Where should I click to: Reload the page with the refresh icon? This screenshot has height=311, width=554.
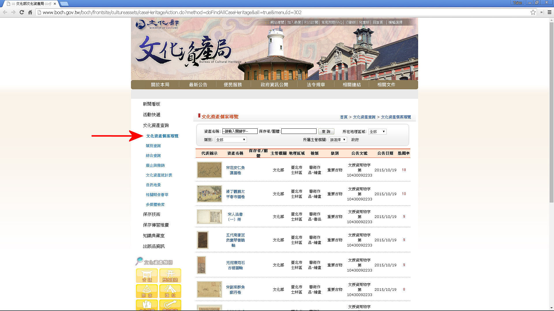click(x=22, y=12)
